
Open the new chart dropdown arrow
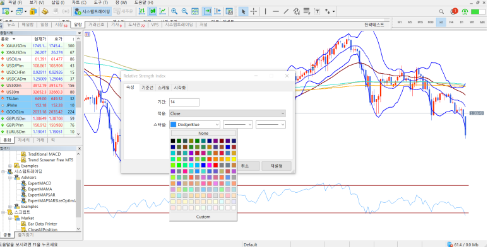(12, 11)
